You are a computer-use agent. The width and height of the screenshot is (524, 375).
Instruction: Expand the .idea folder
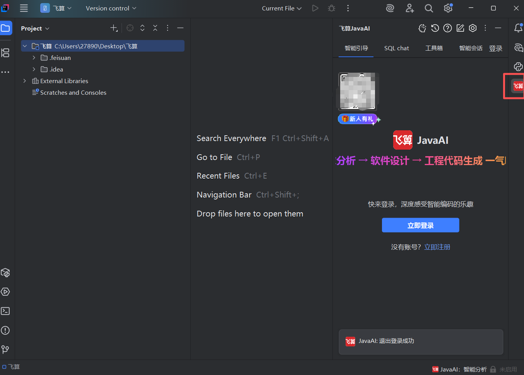coord(34,69)
